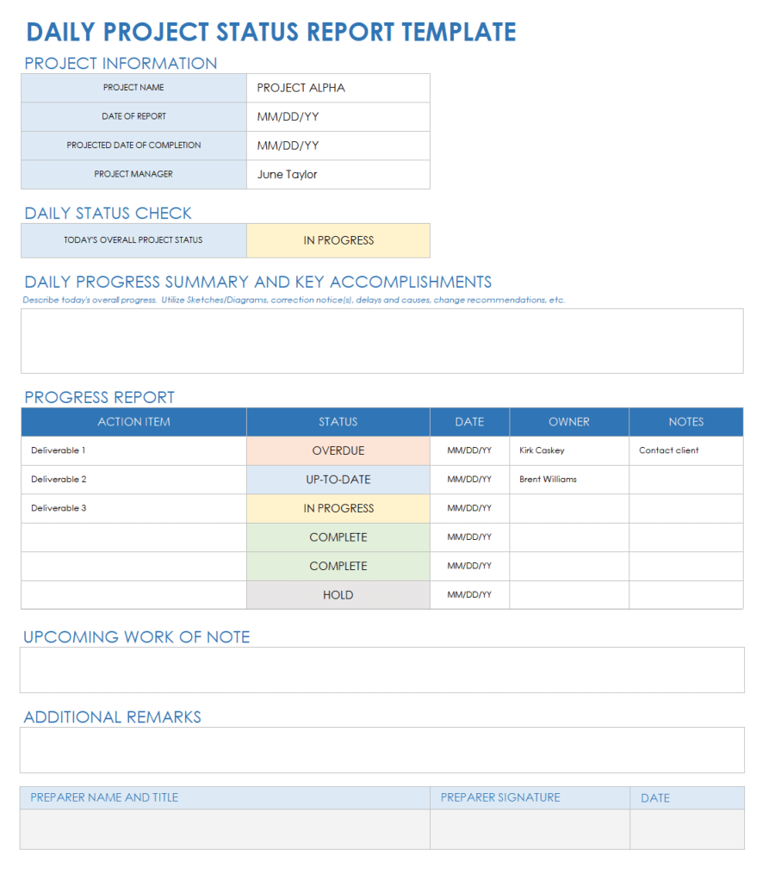
Task: Open the UP-TO-DATE status cell for Deliverable 2
Action: point(338,479)
